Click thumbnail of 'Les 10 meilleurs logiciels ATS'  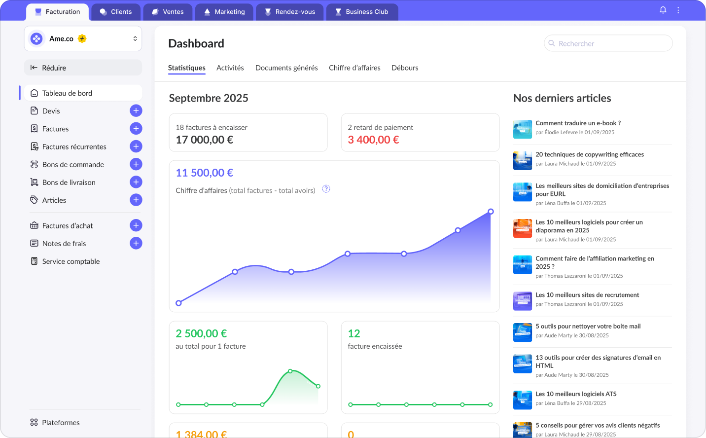(522, 400)
